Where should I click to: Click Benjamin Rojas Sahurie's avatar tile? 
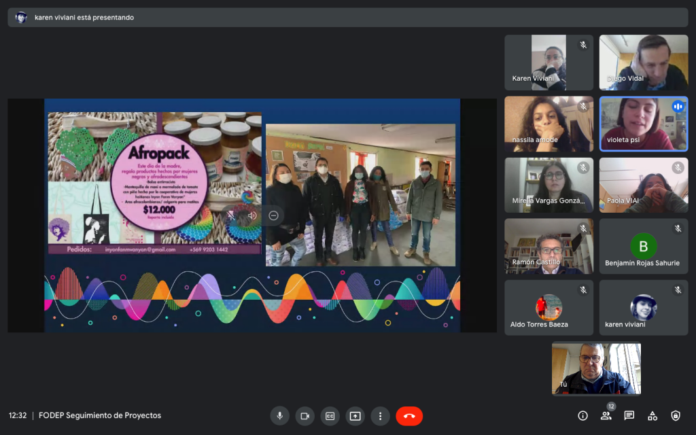point(643,246)
